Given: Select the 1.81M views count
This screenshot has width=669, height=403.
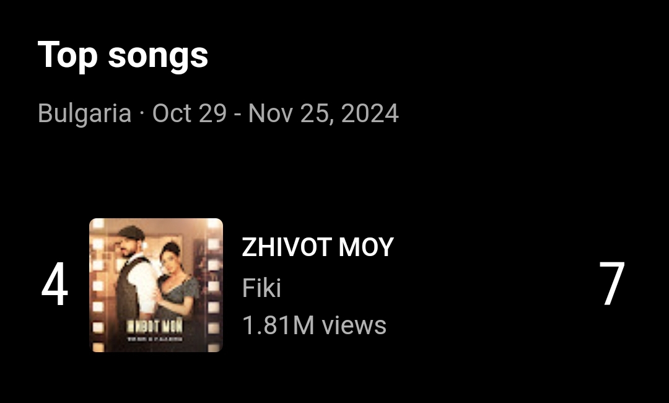Looking at the screenshot, I should click(x=314, y=325).
